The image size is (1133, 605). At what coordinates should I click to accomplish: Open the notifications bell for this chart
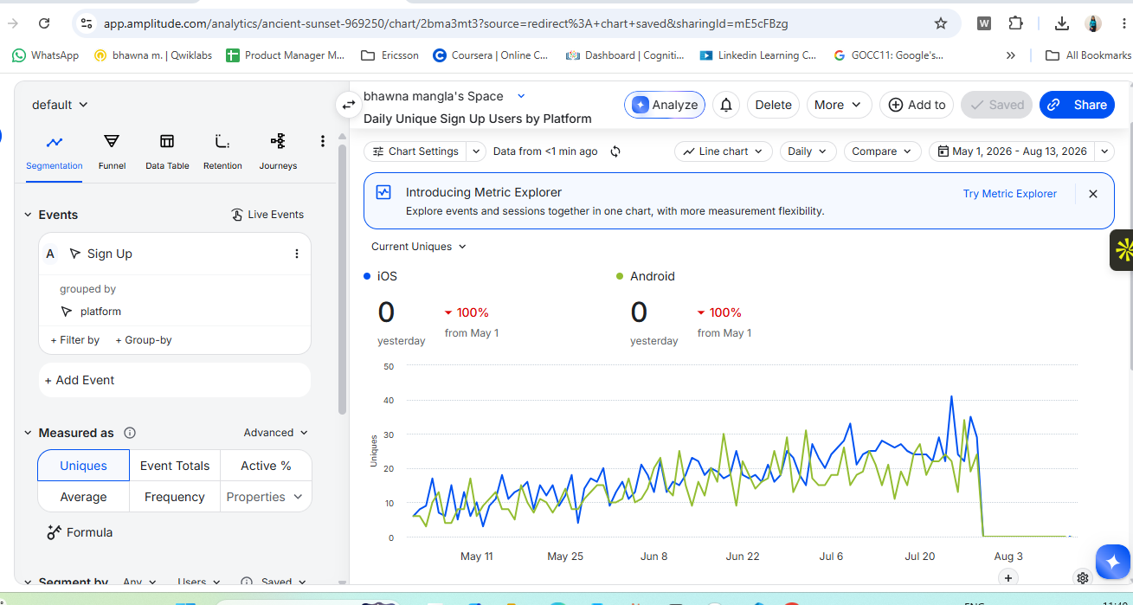[726, 105]
